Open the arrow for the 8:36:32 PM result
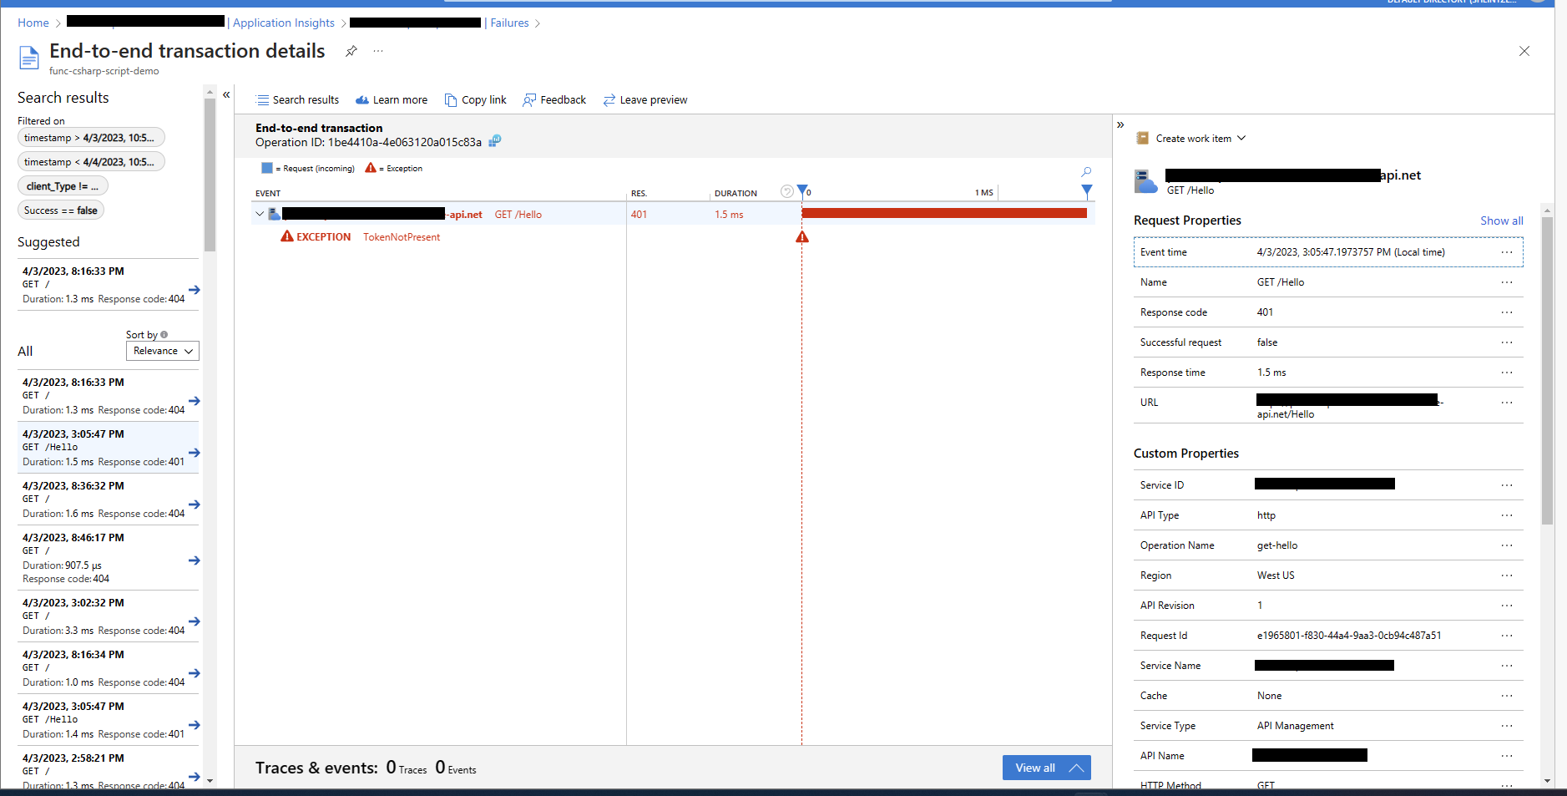1567x796 pixels. click(x=195, y=504)
